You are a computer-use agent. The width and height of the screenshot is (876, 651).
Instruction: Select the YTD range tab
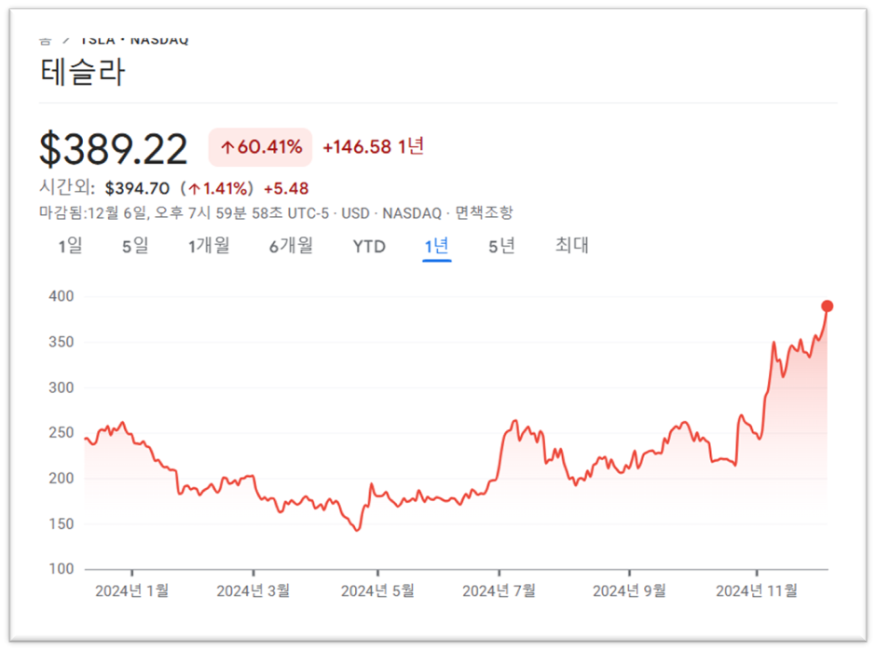(x=369, y=246)
